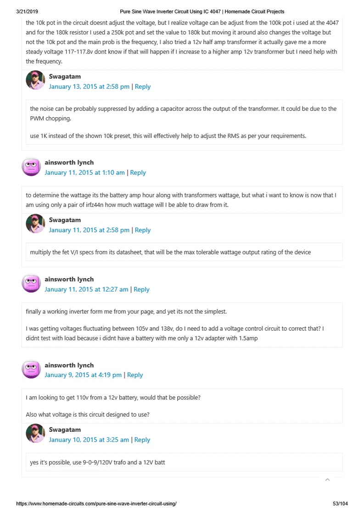Click ainsworth lynch avatar on 1:10 am comment
Image resolution: width=364 pixels, height=516 pixels.
(31, 166)
